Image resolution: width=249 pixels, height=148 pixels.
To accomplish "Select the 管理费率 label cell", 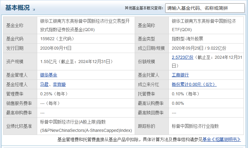I will tap(20, 94).
